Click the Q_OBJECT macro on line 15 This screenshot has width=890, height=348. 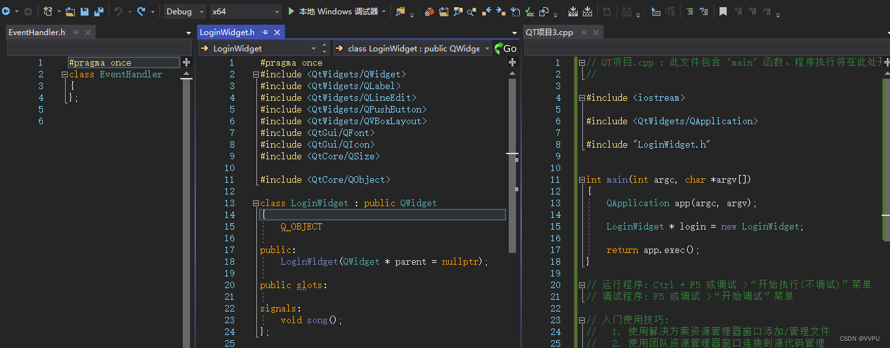(x=301, y=227)
